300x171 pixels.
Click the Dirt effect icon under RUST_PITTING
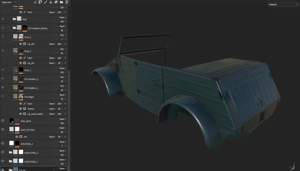click(21, 137)
